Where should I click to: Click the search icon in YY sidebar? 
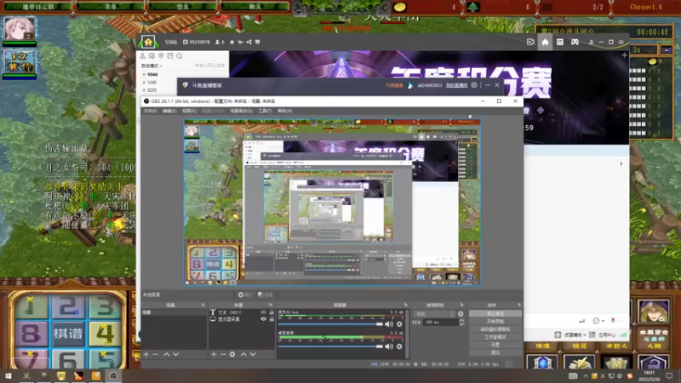180,56
